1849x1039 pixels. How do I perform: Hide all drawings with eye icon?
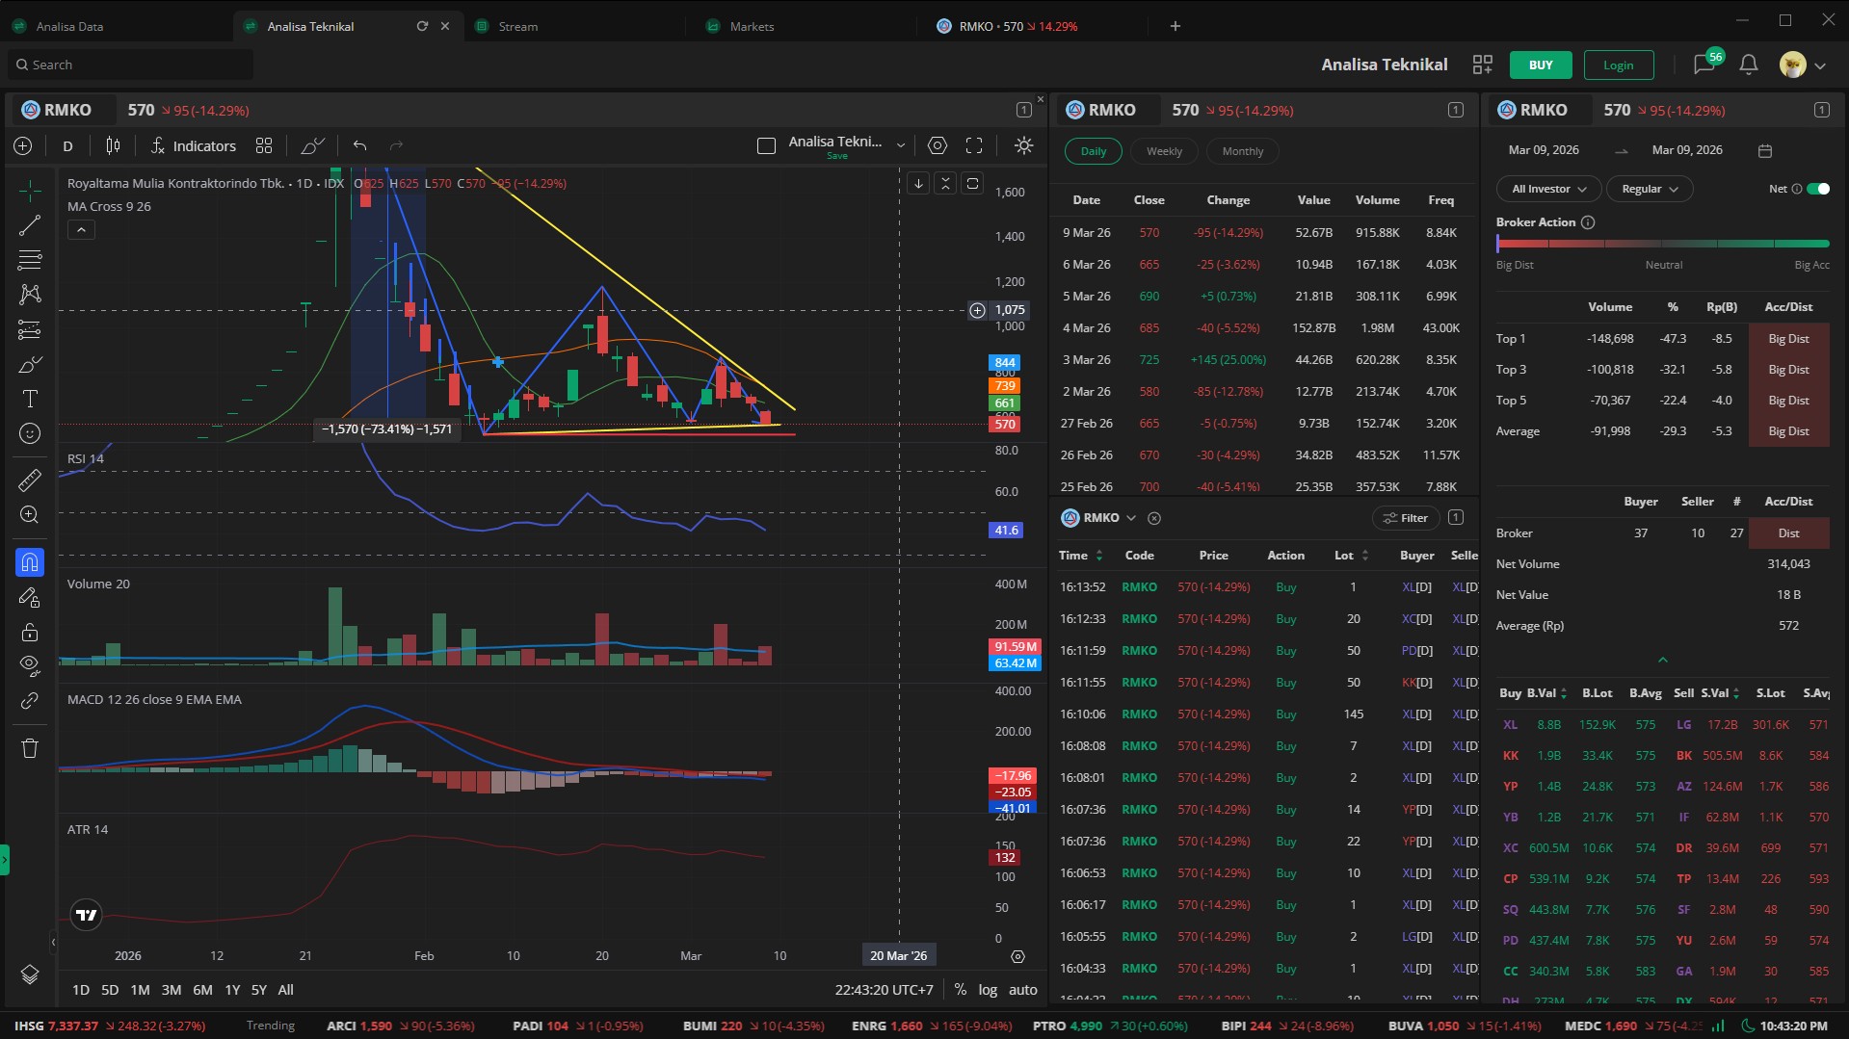click(30, 664)
